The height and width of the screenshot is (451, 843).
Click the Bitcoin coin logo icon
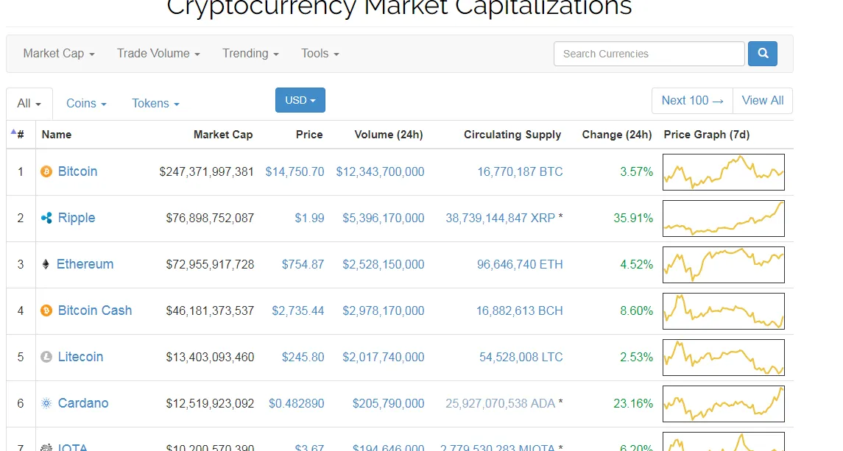pyautogui.click(x=46, y=171)
